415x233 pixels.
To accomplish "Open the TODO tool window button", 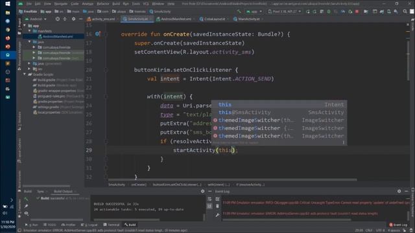I will [x=50, y=225].
